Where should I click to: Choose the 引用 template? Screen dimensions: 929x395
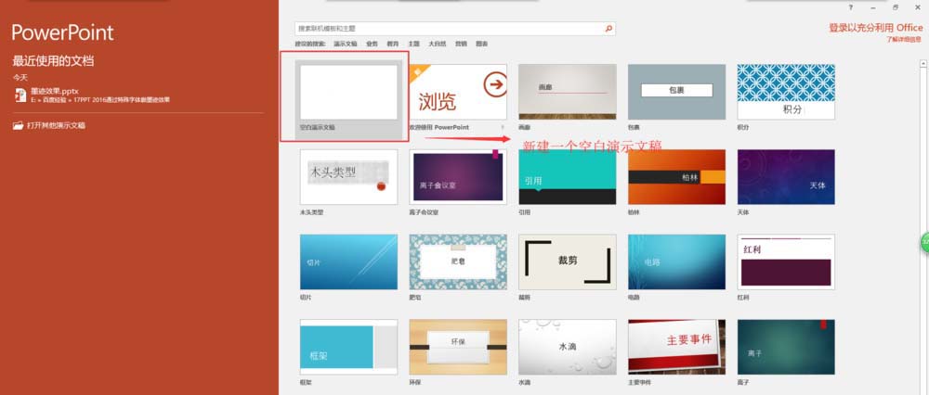pyautogui.click(x=567, y=177)
